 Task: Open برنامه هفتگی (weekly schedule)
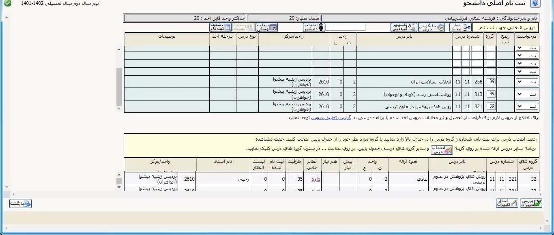coord(268,27)
